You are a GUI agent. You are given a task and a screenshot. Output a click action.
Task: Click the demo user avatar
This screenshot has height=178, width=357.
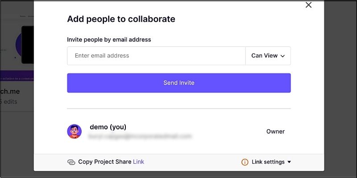(74, 131)
